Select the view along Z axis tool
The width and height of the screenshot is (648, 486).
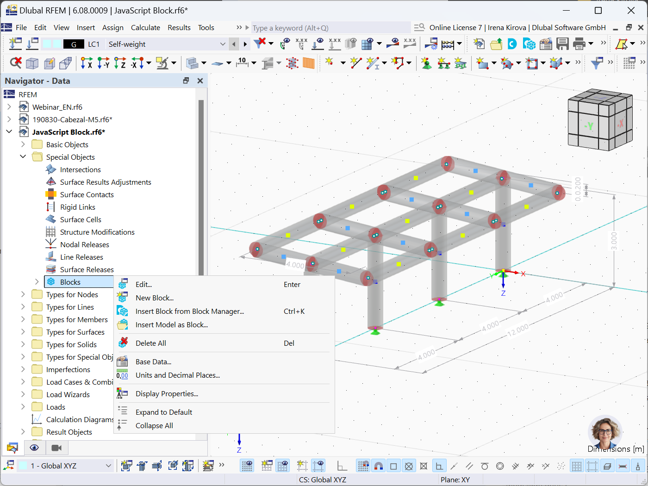(x=120, y=63)
